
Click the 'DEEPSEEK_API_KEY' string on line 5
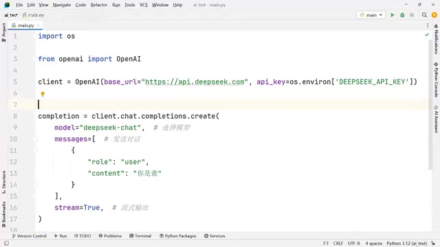pos(372,82)
